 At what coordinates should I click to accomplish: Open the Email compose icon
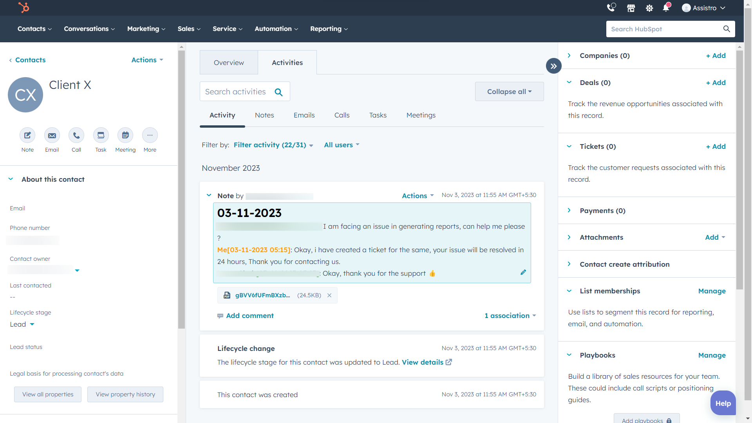tap(52, 135)
